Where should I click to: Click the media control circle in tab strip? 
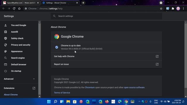(x=161, y=3)
